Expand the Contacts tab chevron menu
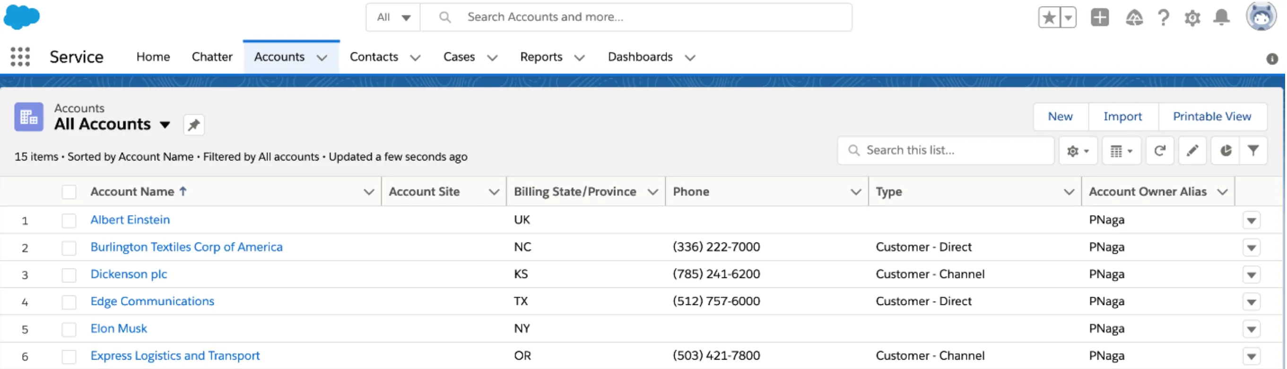The image size is (1287, 369). pos(415,58)
